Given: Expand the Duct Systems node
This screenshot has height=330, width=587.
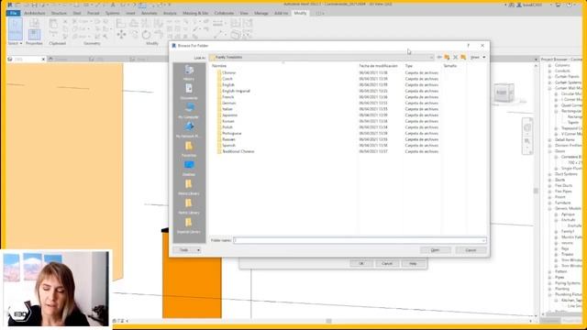Looking at the screenshot, I should click(549, 174).
